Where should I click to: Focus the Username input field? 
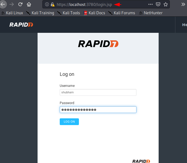[x=98, y=92]
